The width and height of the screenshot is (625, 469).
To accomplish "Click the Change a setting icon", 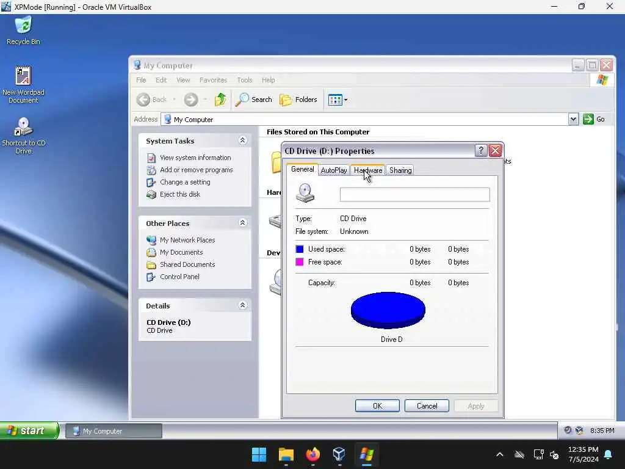I will point(151,183).
